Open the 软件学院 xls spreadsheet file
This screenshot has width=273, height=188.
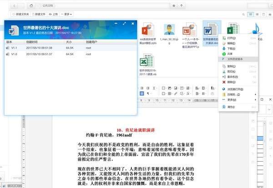tap(147, 65)
